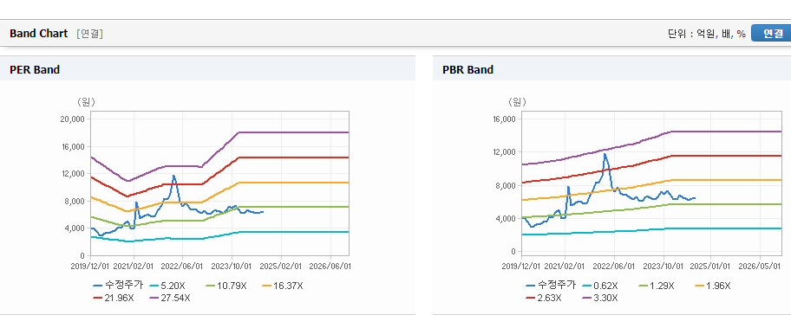The height and width of the screenshot is (315, 791).
Task: Toggle the 16.37X legend series
Action: click(x=283, y=286)
